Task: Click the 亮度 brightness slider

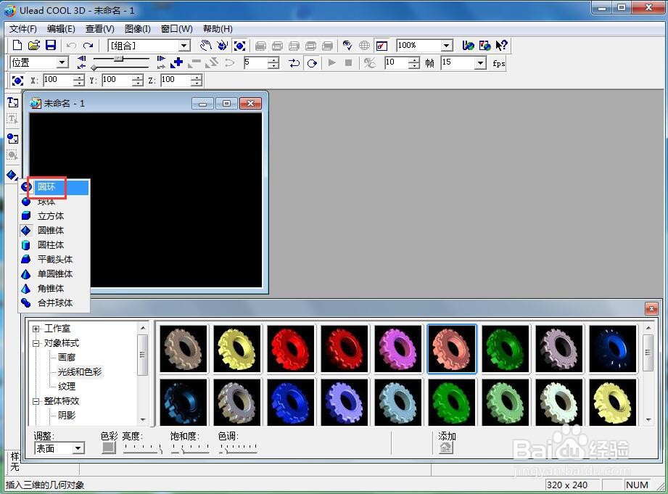Action: [x=143, y=448]
